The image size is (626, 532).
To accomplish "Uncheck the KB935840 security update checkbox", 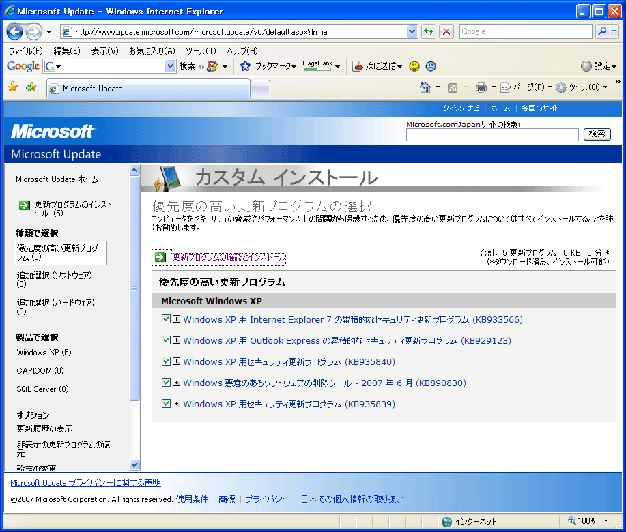I will click(166, 361).
